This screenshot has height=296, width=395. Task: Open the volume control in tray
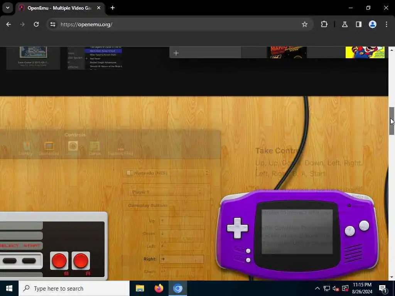[336, 288]
